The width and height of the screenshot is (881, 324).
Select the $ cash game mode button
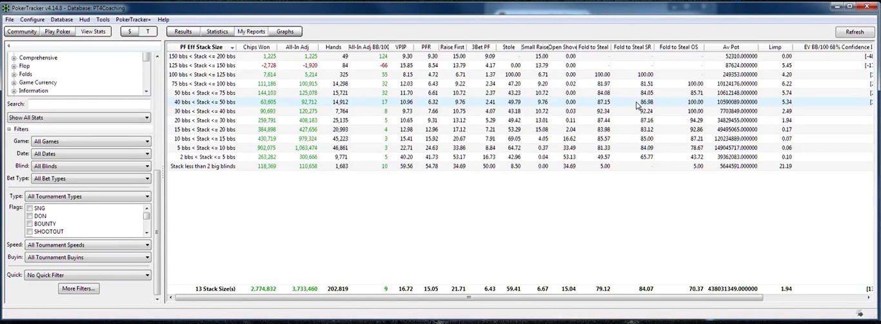(x=130, y=32)
